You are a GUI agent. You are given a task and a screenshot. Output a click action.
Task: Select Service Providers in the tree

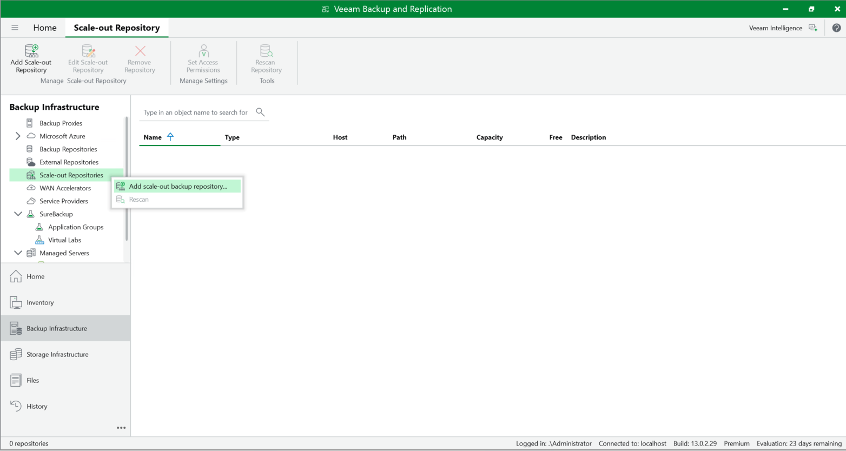(63, 201)
